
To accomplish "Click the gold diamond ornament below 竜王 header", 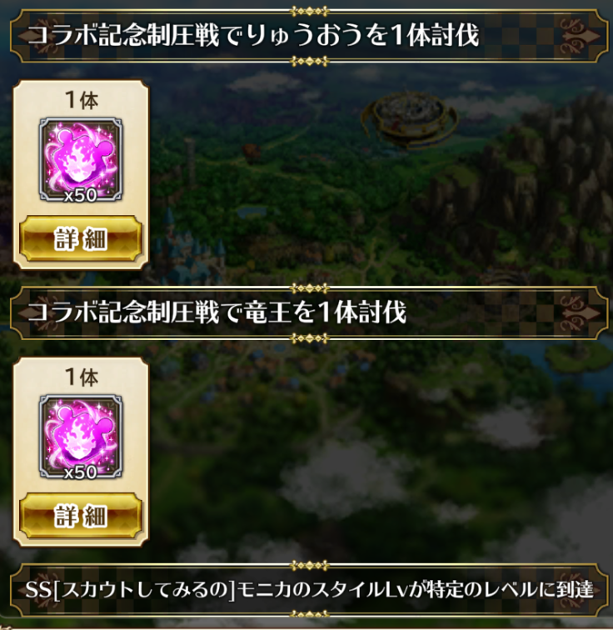I will tap(309, 339).
